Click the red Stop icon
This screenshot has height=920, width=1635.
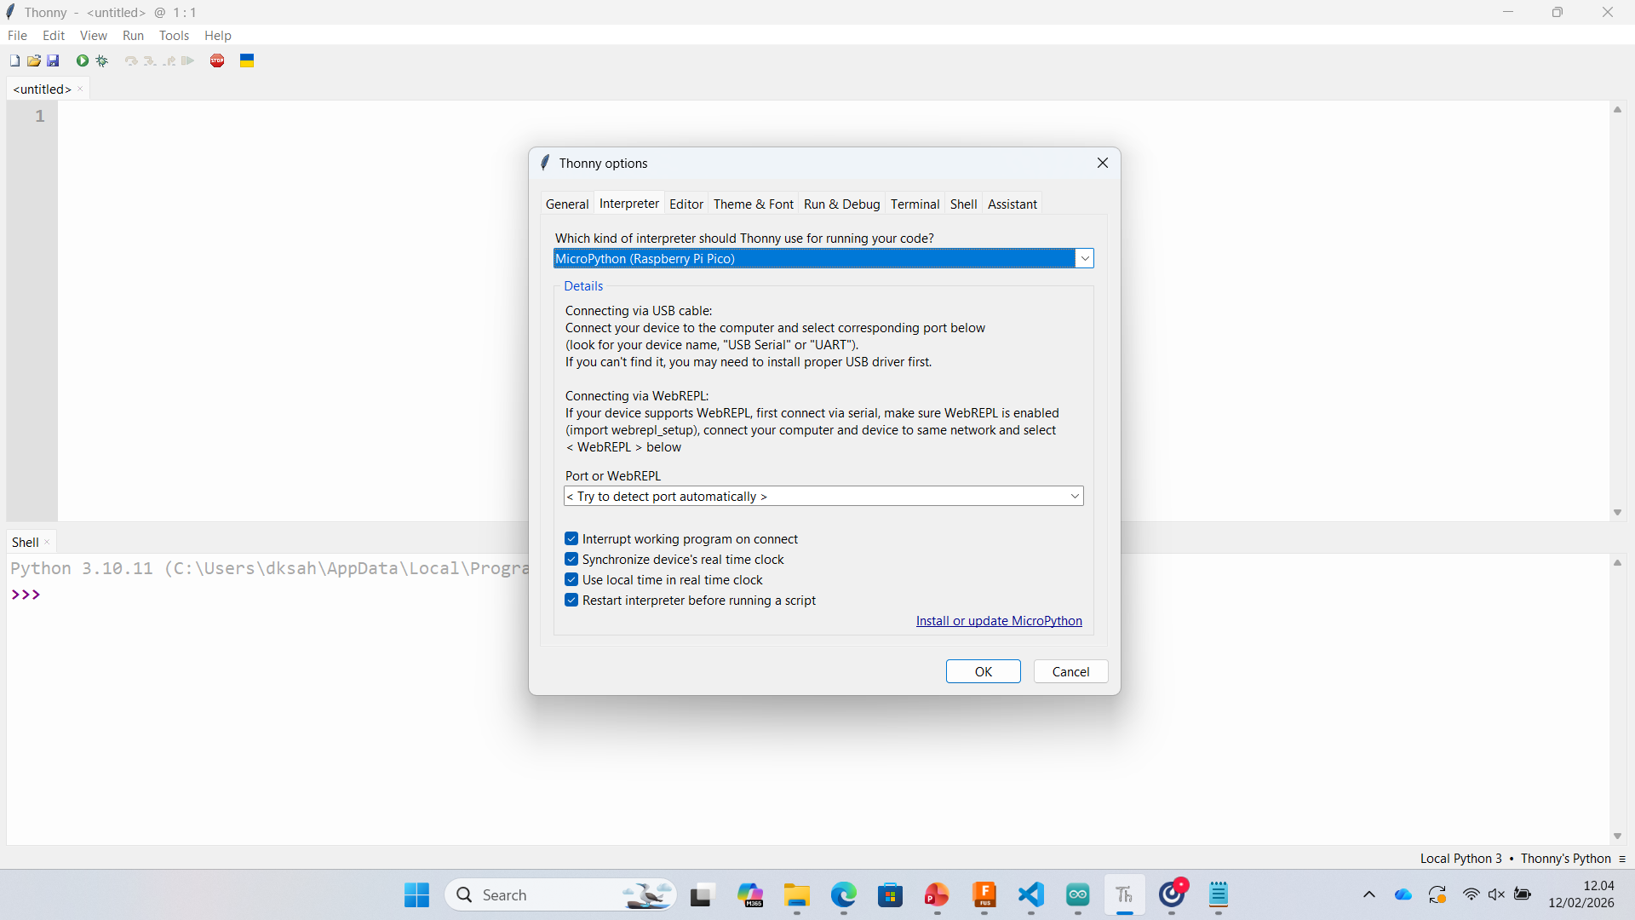[x=217, y=60]
